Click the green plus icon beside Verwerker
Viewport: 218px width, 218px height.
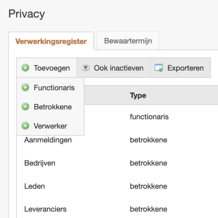[25, 126]
